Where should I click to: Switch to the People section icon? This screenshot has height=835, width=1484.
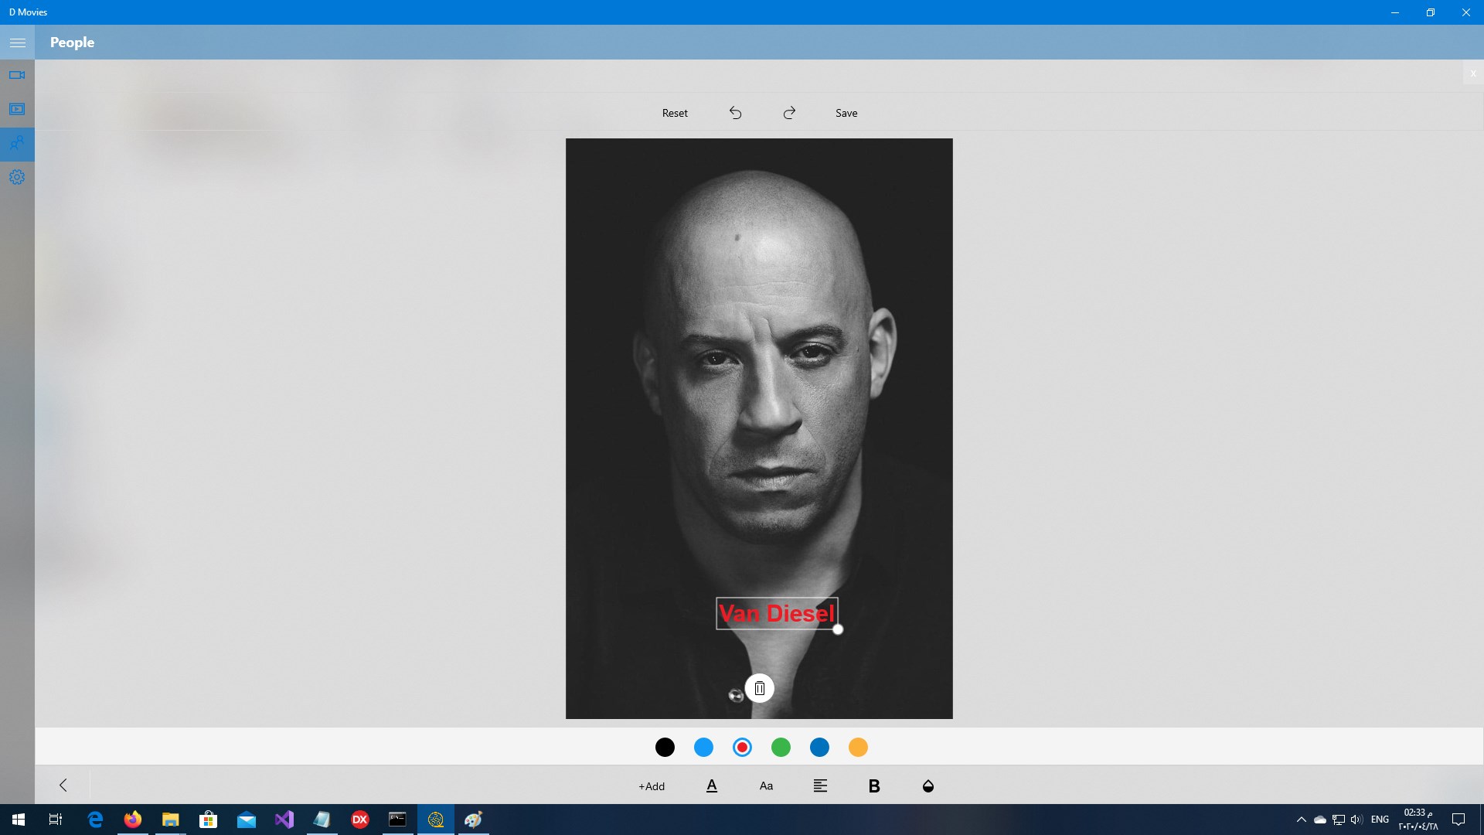point(17,144)
